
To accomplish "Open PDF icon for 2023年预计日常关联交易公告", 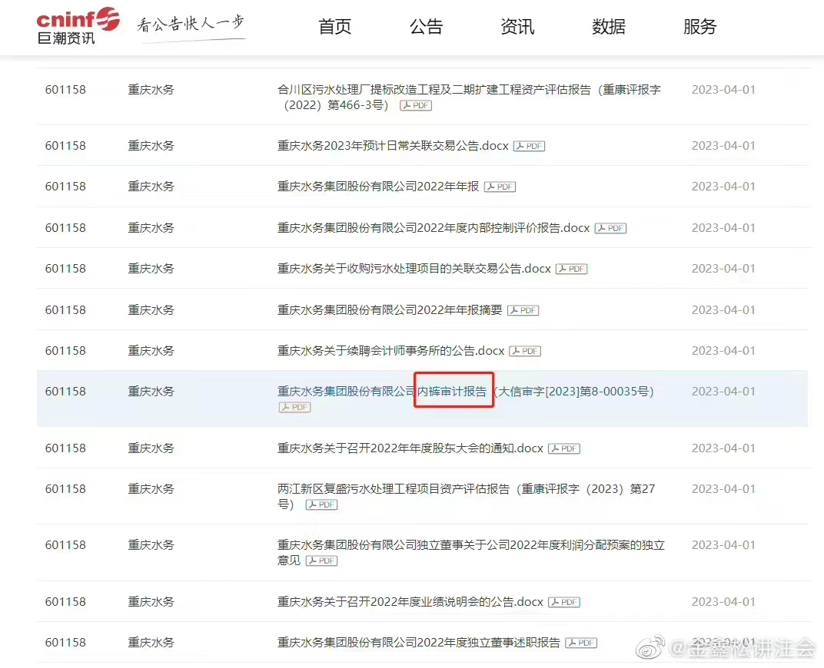I will (530, 146).
